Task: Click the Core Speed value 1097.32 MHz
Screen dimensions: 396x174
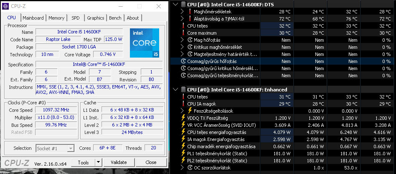Action: point(57,110)
